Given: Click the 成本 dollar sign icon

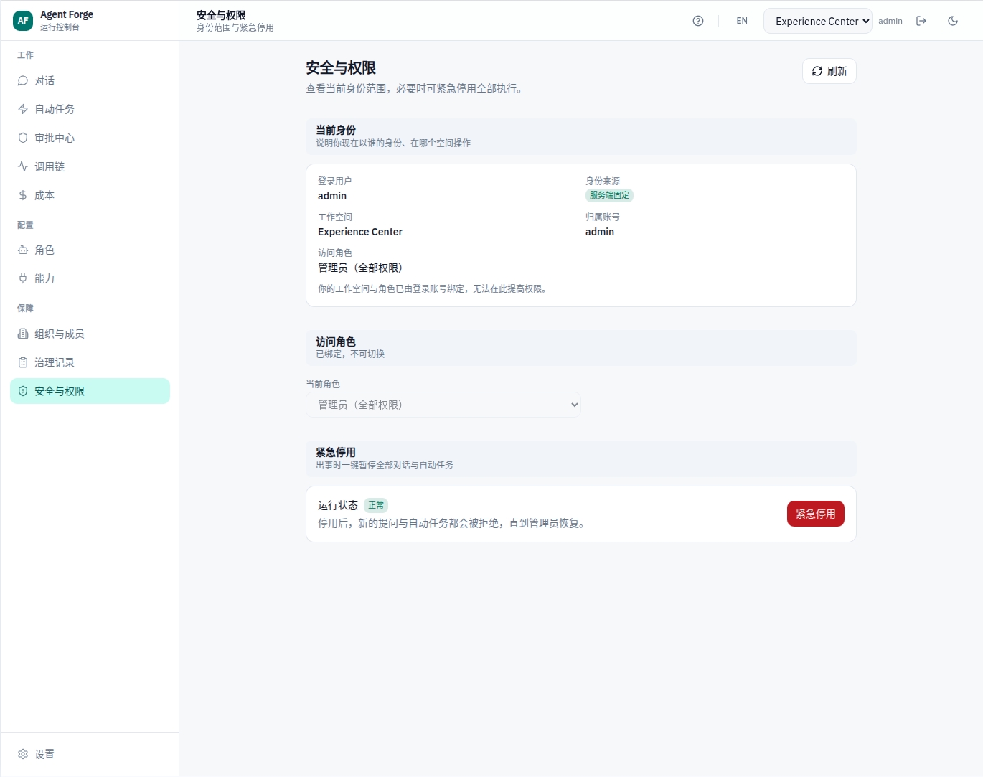Looking at the screenshot, I should point(23,196).
